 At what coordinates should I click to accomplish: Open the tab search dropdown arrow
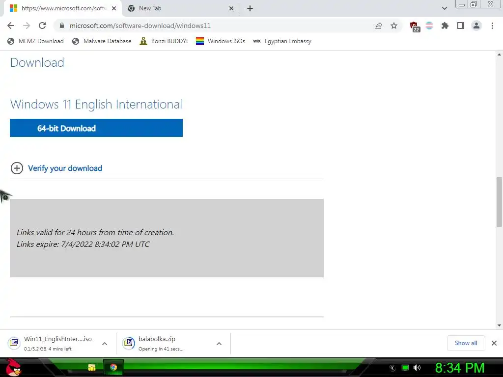444,8
